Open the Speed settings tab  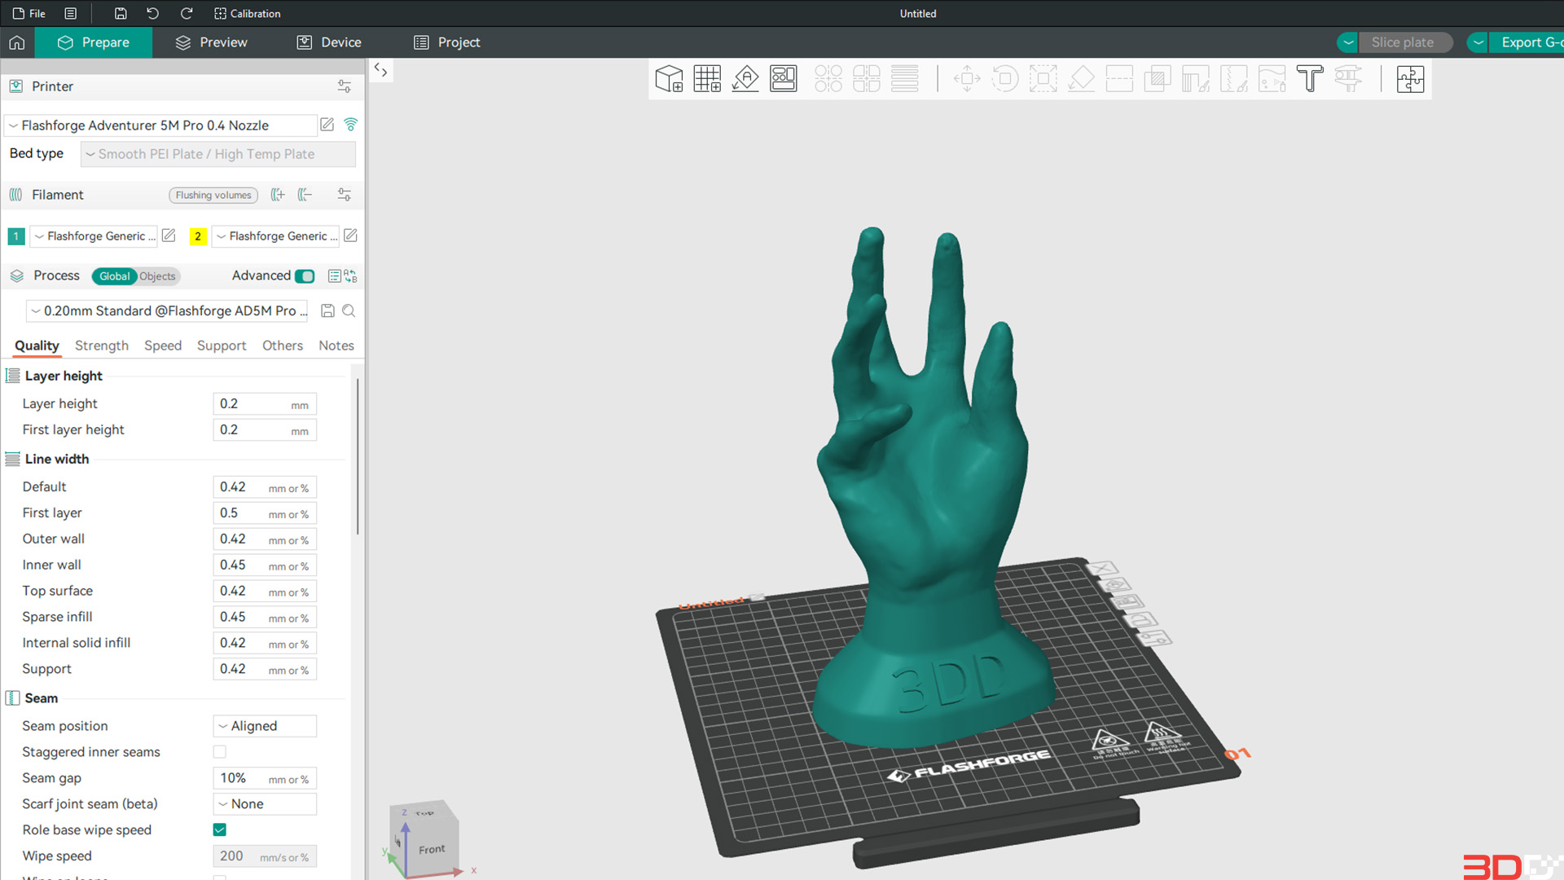pyautogui.click(x=163, y=345)
